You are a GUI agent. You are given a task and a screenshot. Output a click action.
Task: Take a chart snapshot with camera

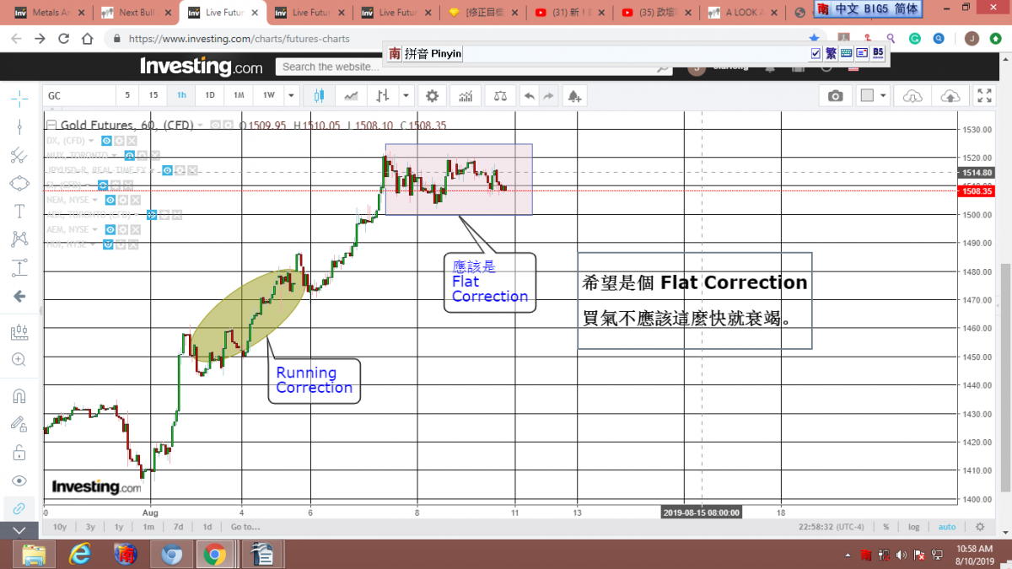click(x=835, y=95)
